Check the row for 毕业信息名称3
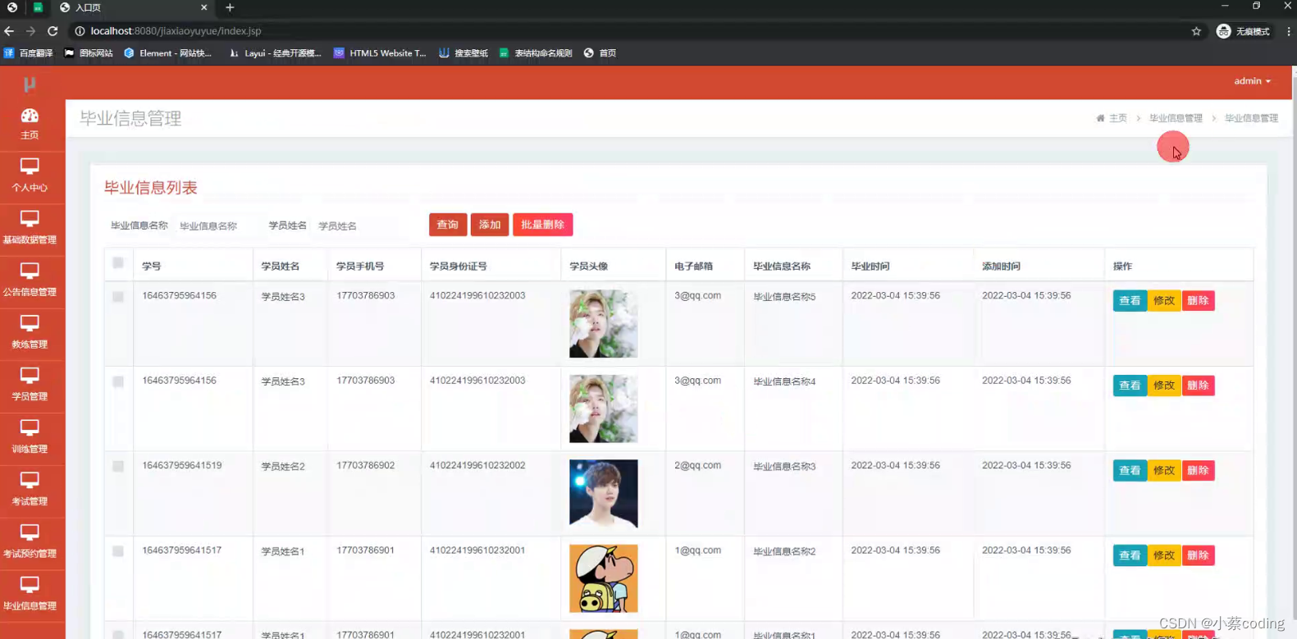The width and height of the screenshot is (1297, 639). pyautogui.click(x=118, y=467)
